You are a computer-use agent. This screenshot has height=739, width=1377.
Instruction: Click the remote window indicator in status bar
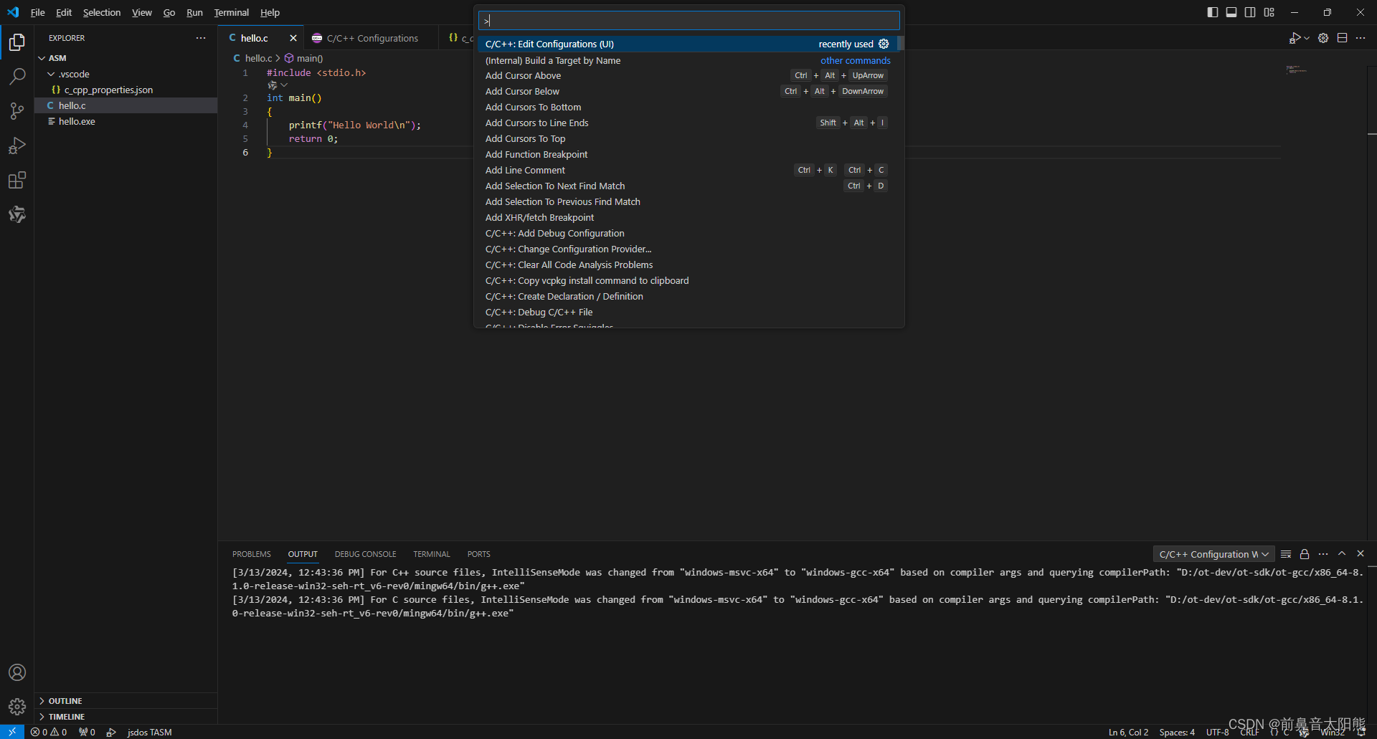pyautogui.click(x=12, y=732)
